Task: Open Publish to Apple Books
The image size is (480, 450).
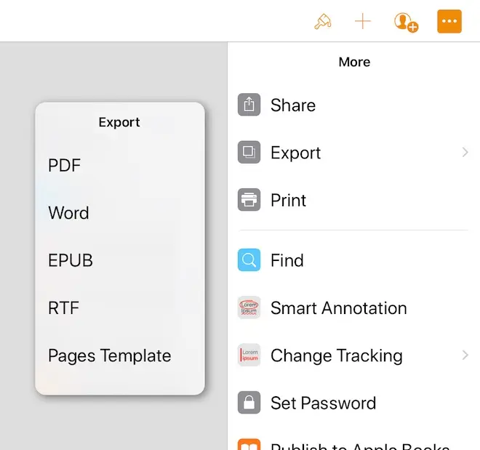Action: pyautogui.click(x=359, y=445)
